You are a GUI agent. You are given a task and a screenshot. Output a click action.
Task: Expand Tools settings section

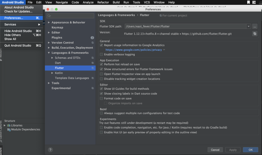tap(49, 83)
